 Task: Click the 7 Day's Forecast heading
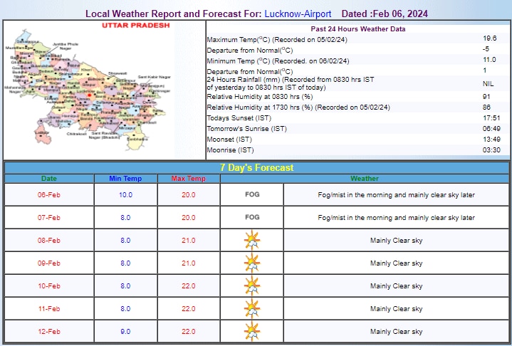[x=256, y=167]
